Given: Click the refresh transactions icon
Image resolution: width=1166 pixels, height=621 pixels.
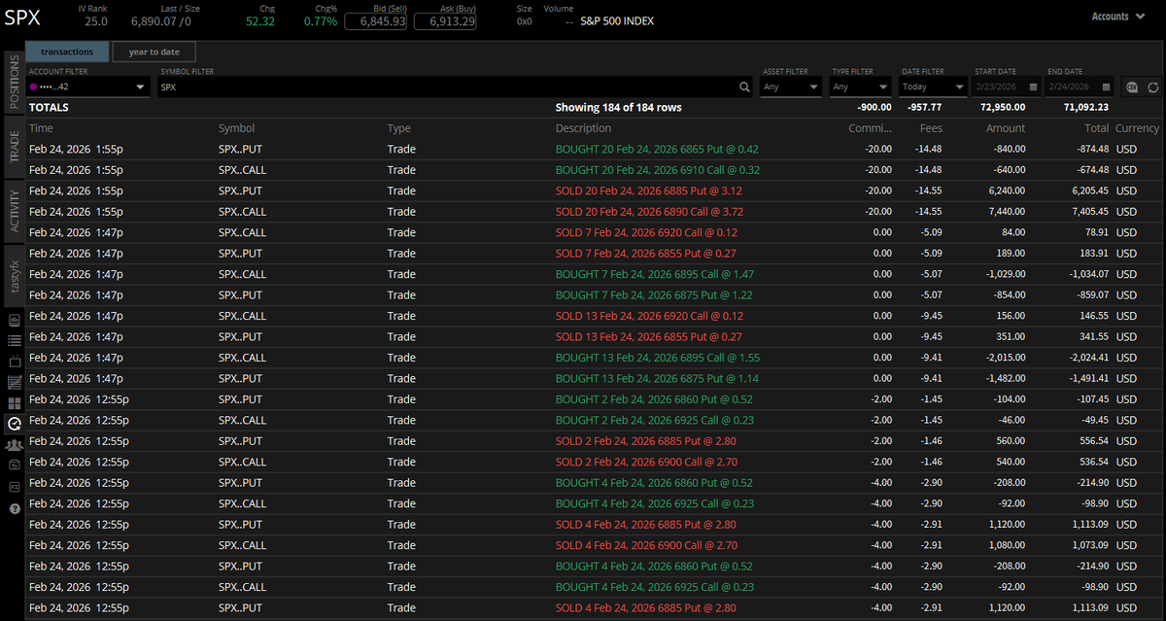Looking at the screenshot, I should (x=1152, y=86).
